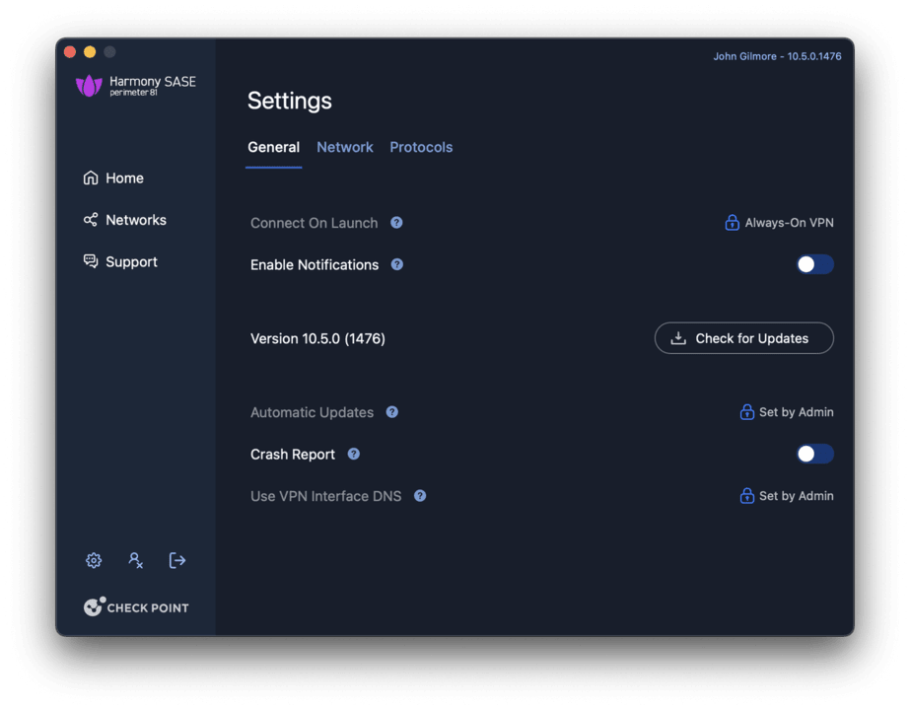Click the sign-out icon

(177, 560)
